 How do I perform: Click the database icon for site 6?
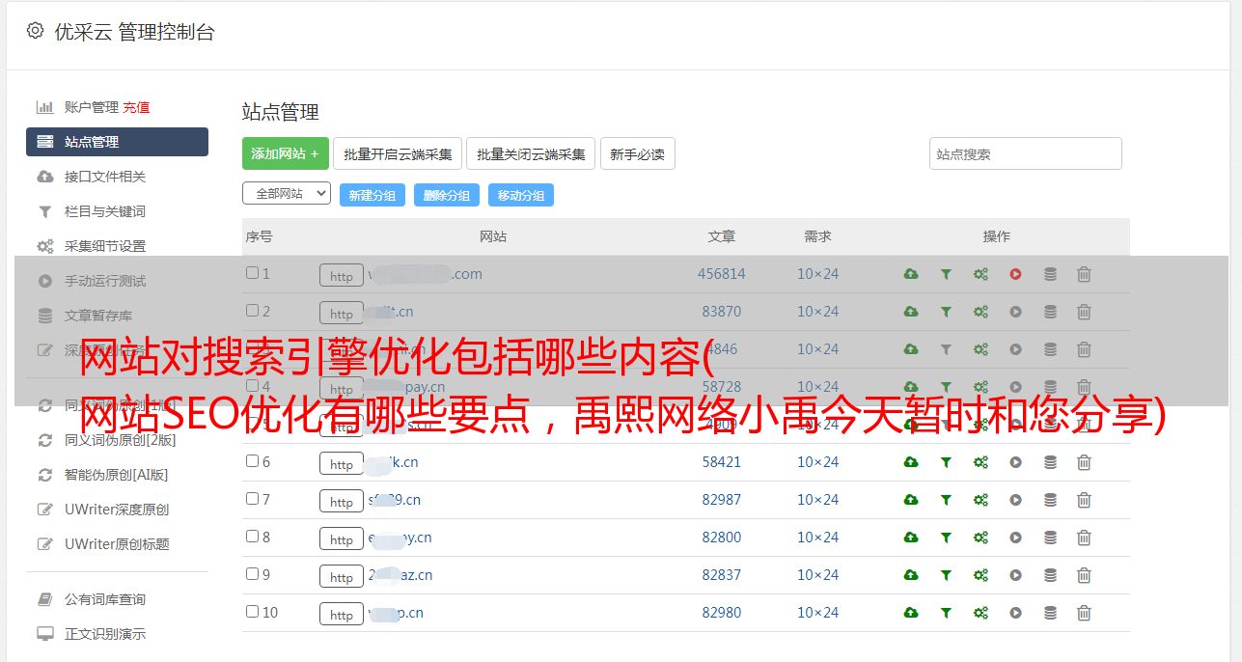[x=1050, y=462]
